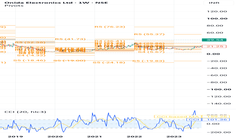Click the 120.00 price axis value
This screenshot has width=236, height=139.
(217, 12)
